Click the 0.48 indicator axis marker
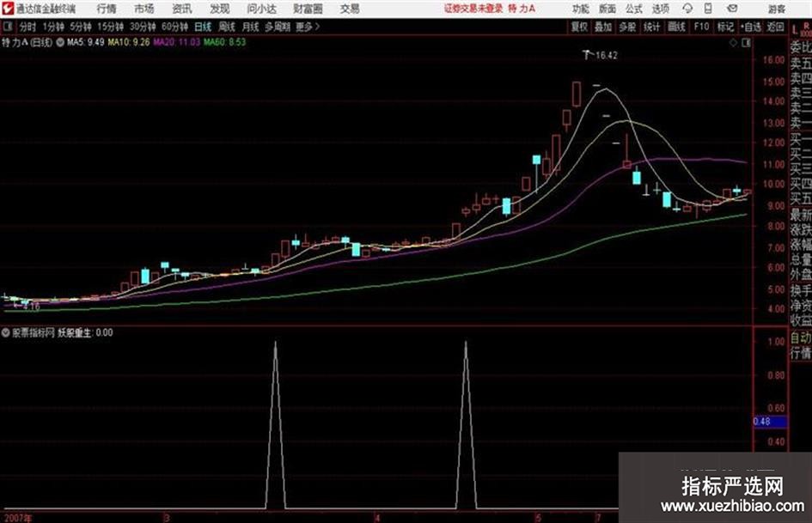Viewport: 812px width, 523px height. coord(770,422)
